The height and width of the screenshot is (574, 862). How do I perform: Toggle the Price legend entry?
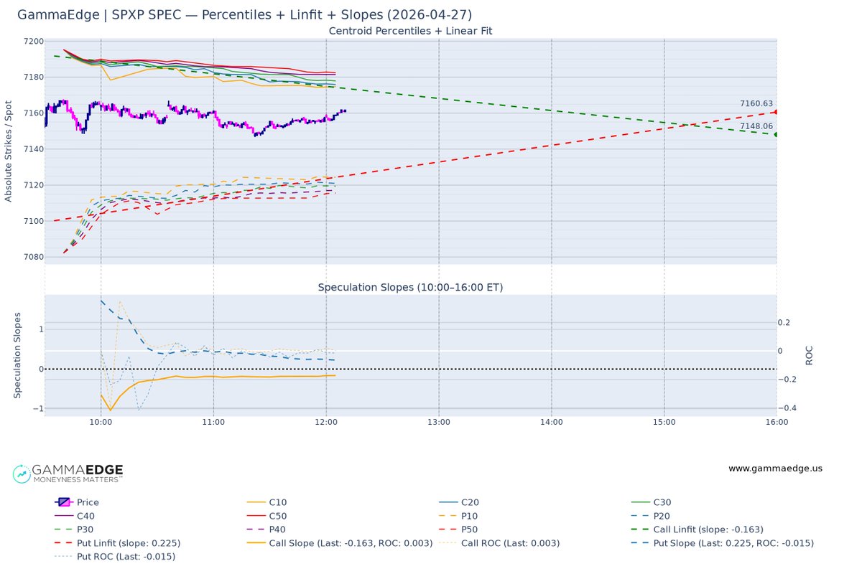click(77, 502)
